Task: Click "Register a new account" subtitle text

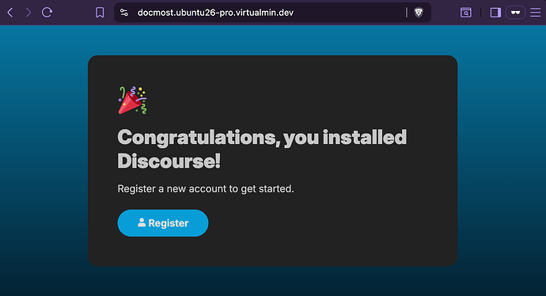Action: coord(172,188)
